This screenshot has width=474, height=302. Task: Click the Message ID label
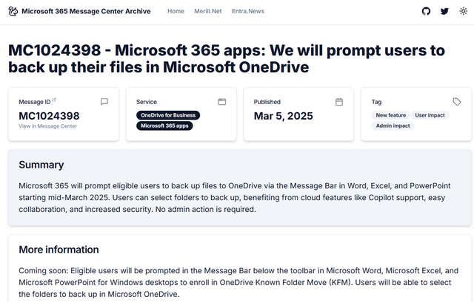[x=35, y=102]
